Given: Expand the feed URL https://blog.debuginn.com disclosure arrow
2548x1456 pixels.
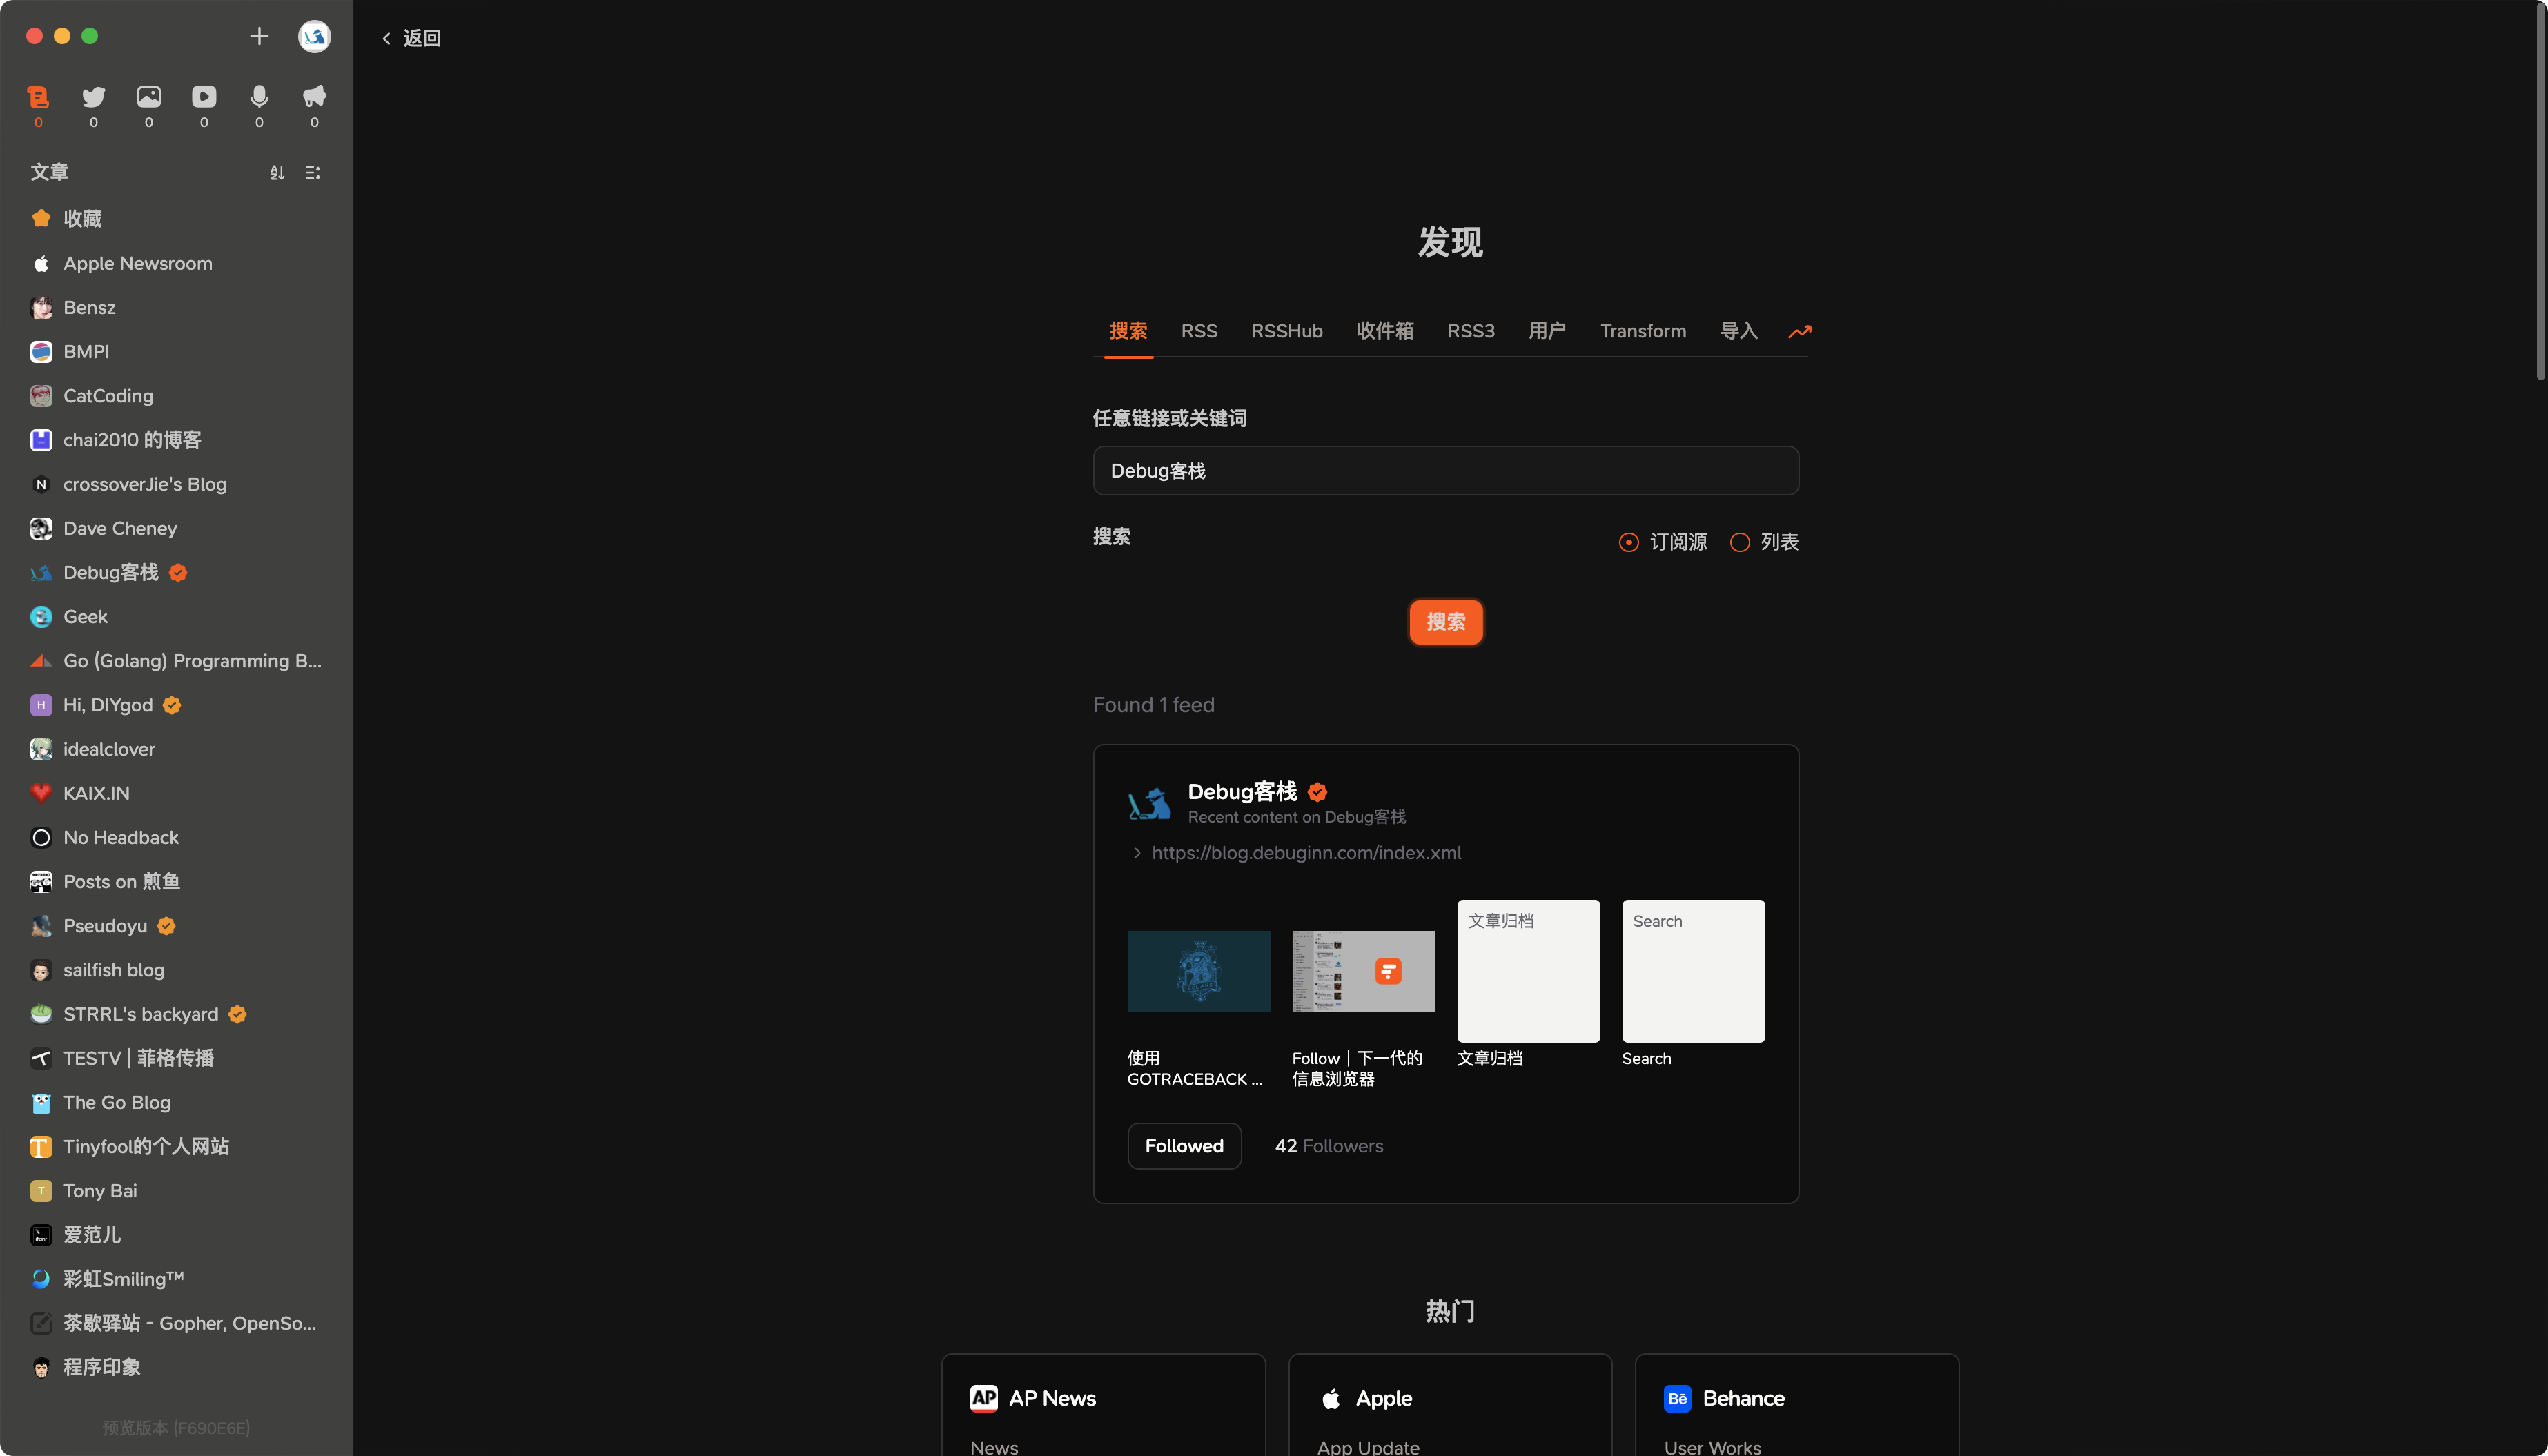Looking at the screenshot, I should [x=1137, y=852].
